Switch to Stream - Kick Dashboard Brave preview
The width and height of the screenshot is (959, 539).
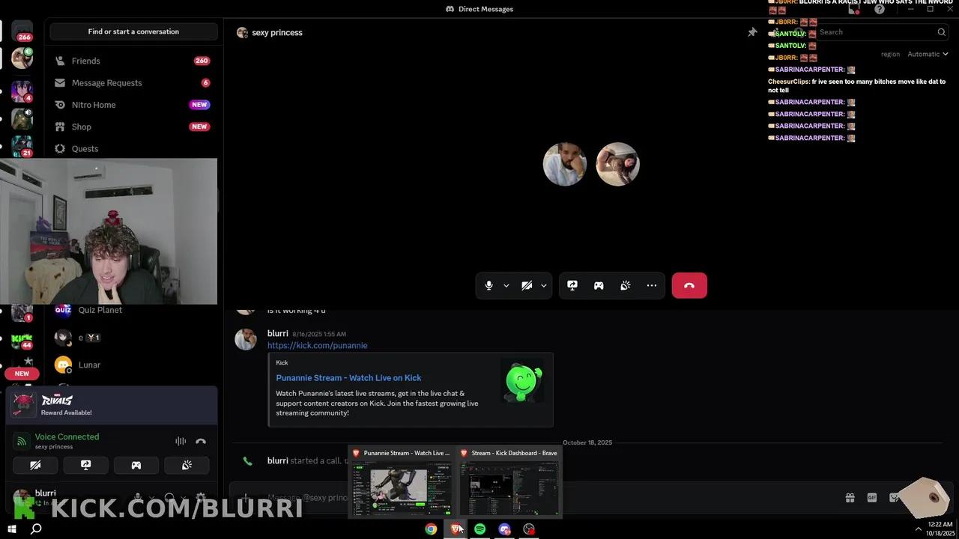[509, 481]
